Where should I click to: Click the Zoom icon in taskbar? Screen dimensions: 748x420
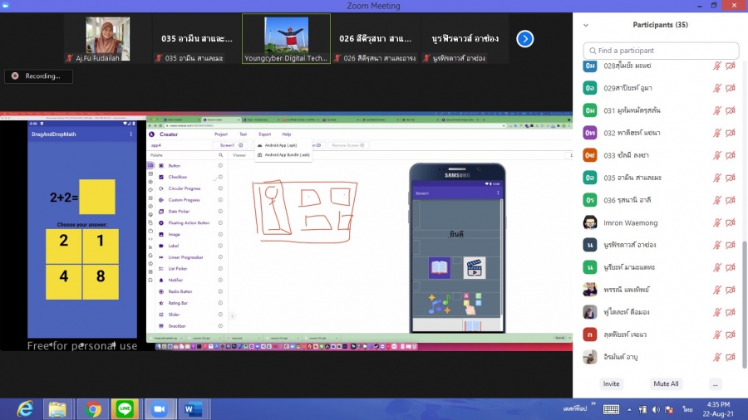point(159,408)
